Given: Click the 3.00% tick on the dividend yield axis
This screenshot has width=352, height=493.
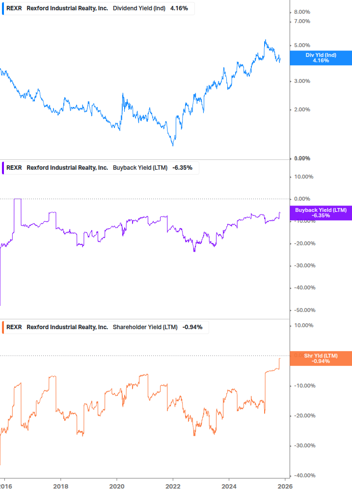Looking at the screenshot, I should [x=302, y=81].
